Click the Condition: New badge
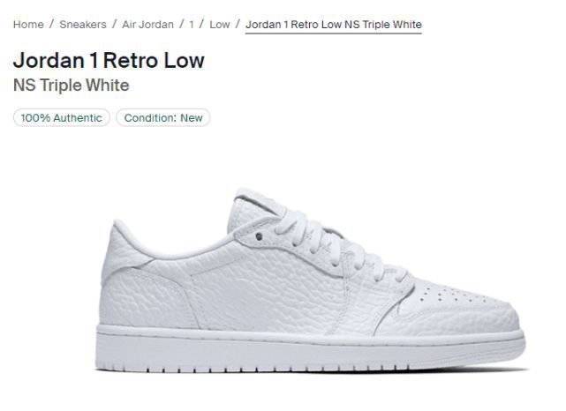566x411 pixels. pyautogui.click(x=163, y=117)
